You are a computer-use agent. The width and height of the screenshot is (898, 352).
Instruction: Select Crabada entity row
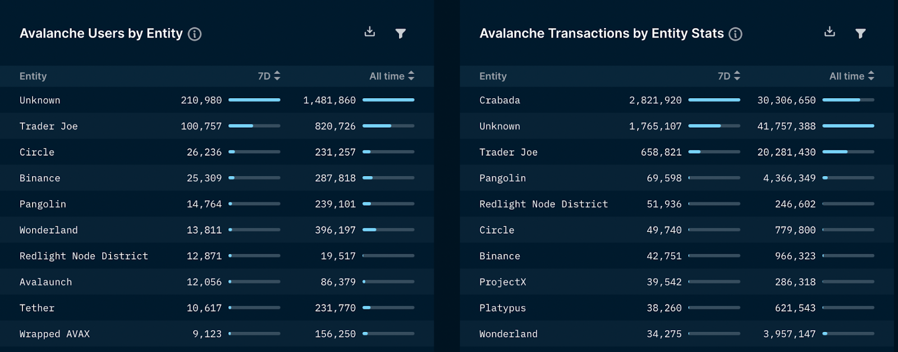(x=677, y=100)
